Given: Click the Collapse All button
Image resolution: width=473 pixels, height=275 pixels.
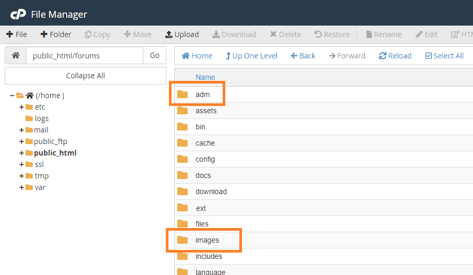Looking at the screenshot, I should pyautogui.click(x=86, y=76).
